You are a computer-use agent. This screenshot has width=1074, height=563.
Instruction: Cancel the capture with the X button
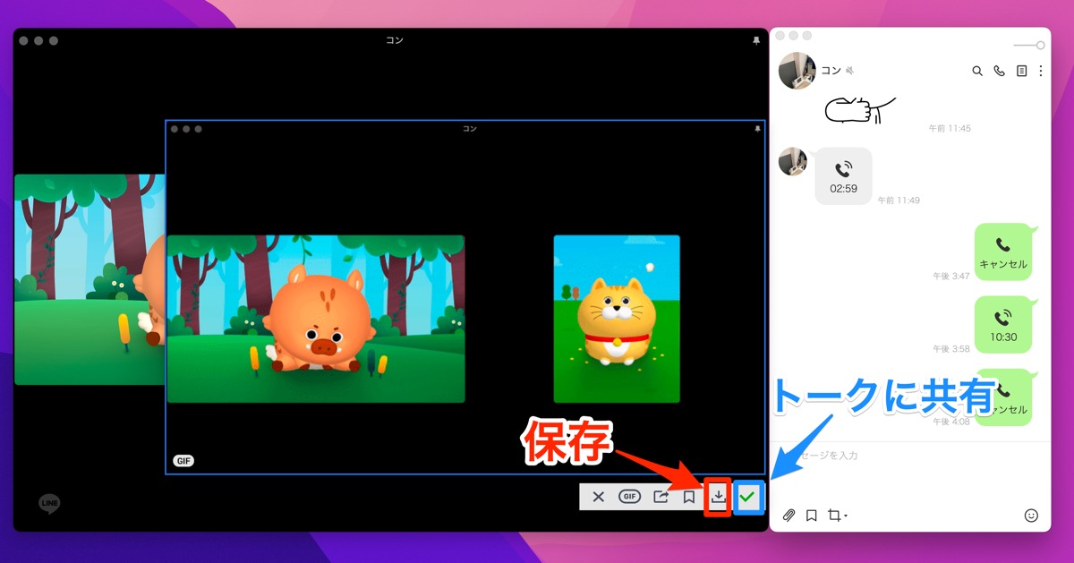tap(598, 497)
